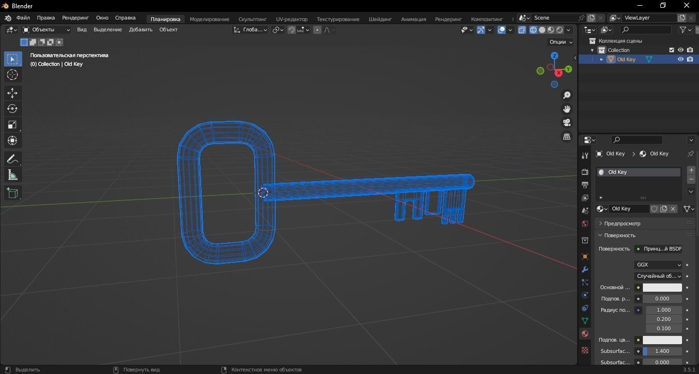Image resolution: width=699 pixels, height=374 pixels.
Task: Click the Z axis navigation gizmo
Action: tap(554, 56)
